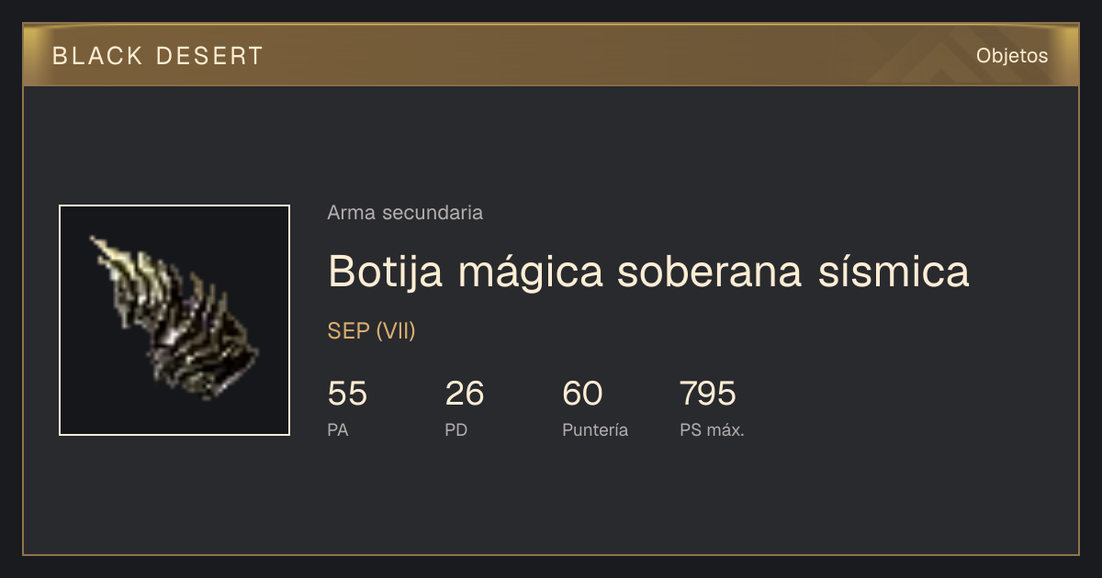1102x578 pixels.
Task: Click the PS máx. stat label
Action: (x=712, y=429)
